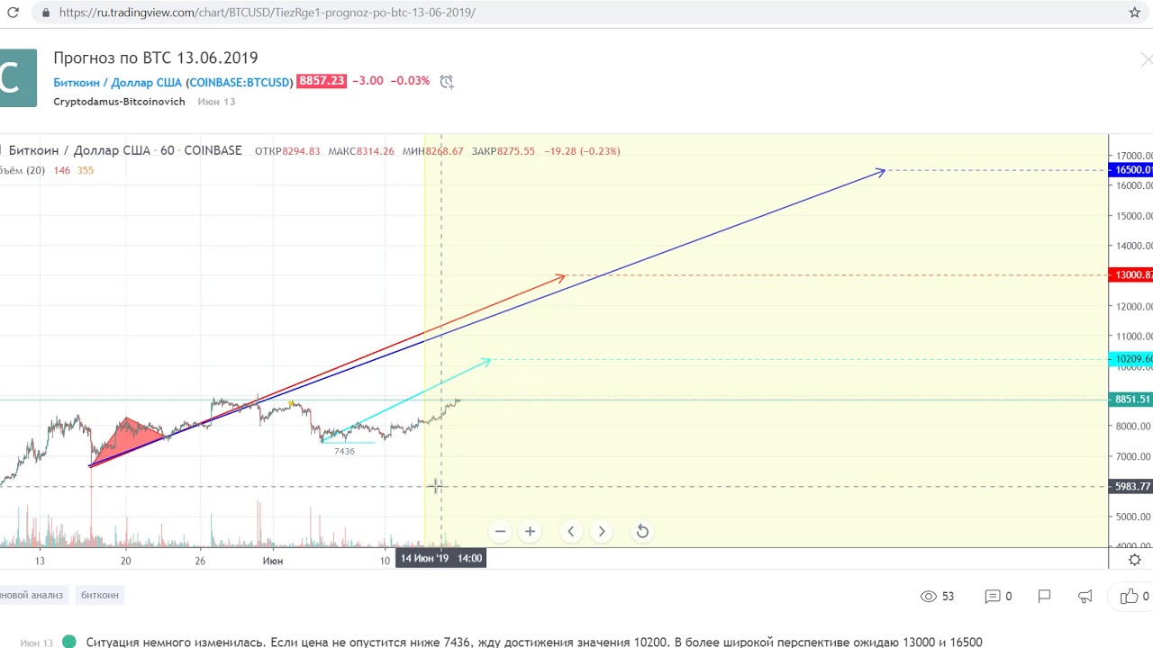This screenshot has height=648, width=1153.
Task: Click the 8857.23 price badge
Action: pos(322,81)
